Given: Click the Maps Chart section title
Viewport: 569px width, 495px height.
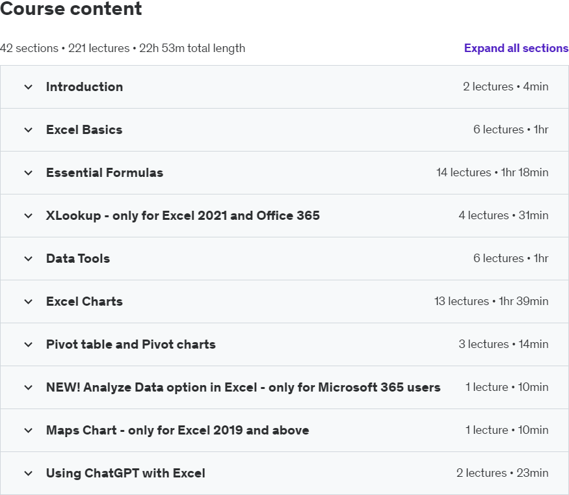Looking at the screenshot, I should point(178,430).
